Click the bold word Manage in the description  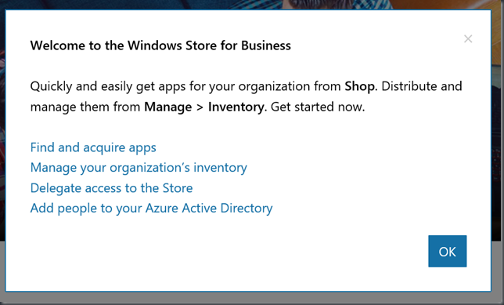[x=167, y=107]
